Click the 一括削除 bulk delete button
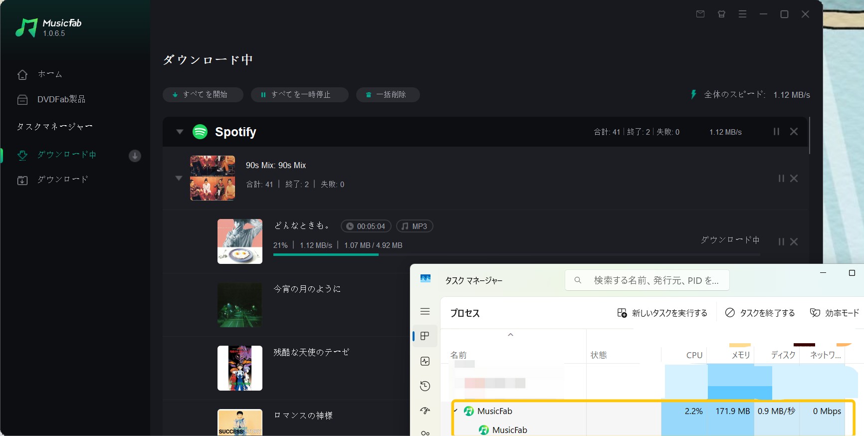The height and width of the screenshot is (436, 864). pyautogui.click(x=388, y=95)
